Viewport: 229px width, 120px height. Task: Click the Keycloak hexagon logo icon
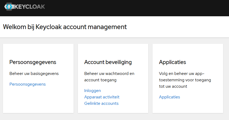click(9, 7)
